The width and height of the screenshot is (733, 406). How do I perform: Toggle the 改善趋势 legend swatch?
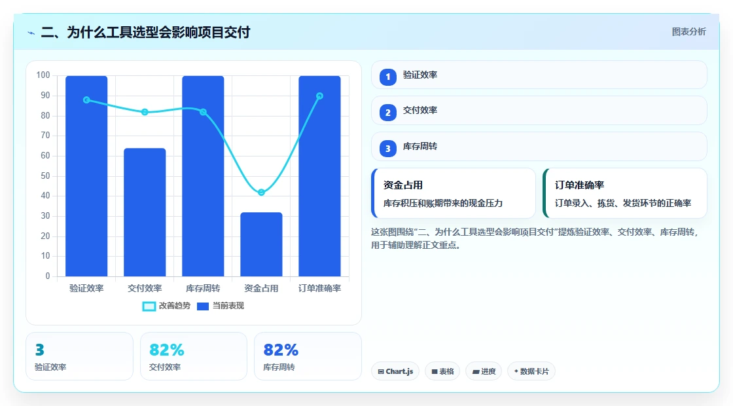[149, 306]
